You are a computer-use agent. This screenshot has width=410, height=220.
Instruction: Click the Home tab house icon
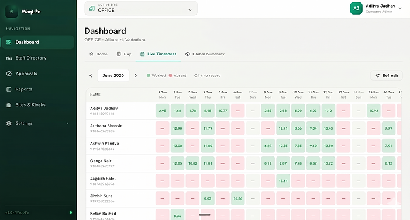click(91, 54)
